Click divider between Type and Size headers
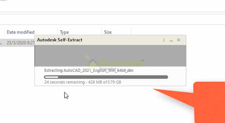The image size is (225, 123). (102, 32)
